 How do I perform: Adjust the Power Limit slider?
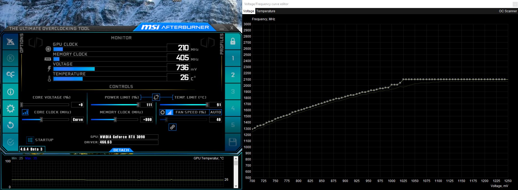(115, 105)
